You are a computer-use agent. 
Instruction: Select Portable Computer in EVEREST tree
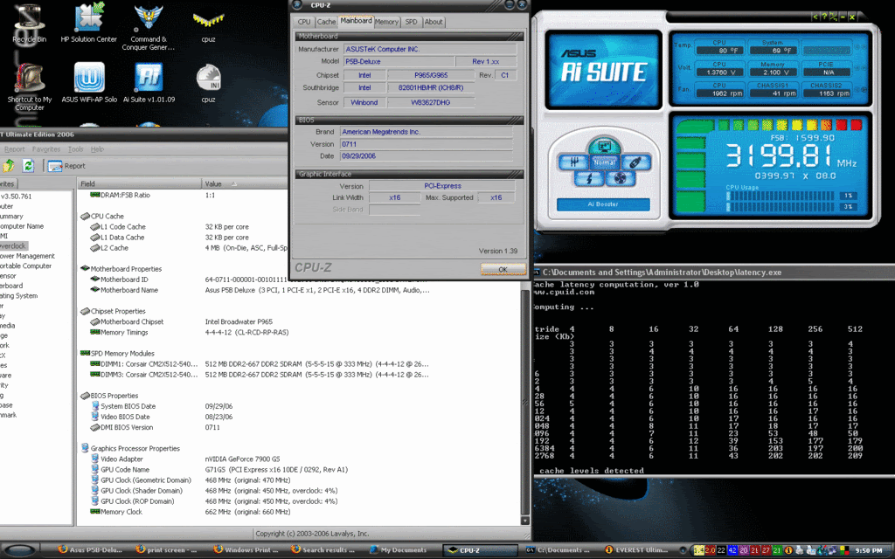tap(25, 266)
